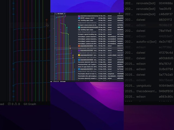The height and width of the screenshot is (130, 174).
Task: Click orange branch icon for origin/edison/fix/12930
Action: [79, 46]
